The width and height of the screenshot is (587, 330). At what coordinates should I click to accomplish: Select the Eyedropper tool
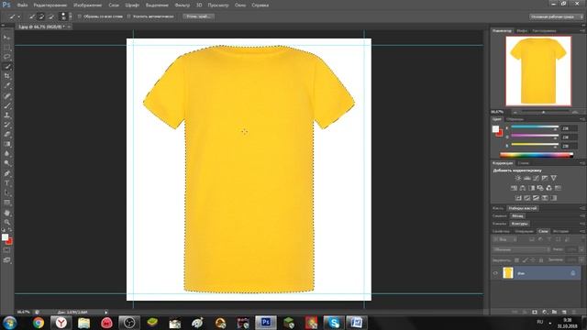(6, 85)
